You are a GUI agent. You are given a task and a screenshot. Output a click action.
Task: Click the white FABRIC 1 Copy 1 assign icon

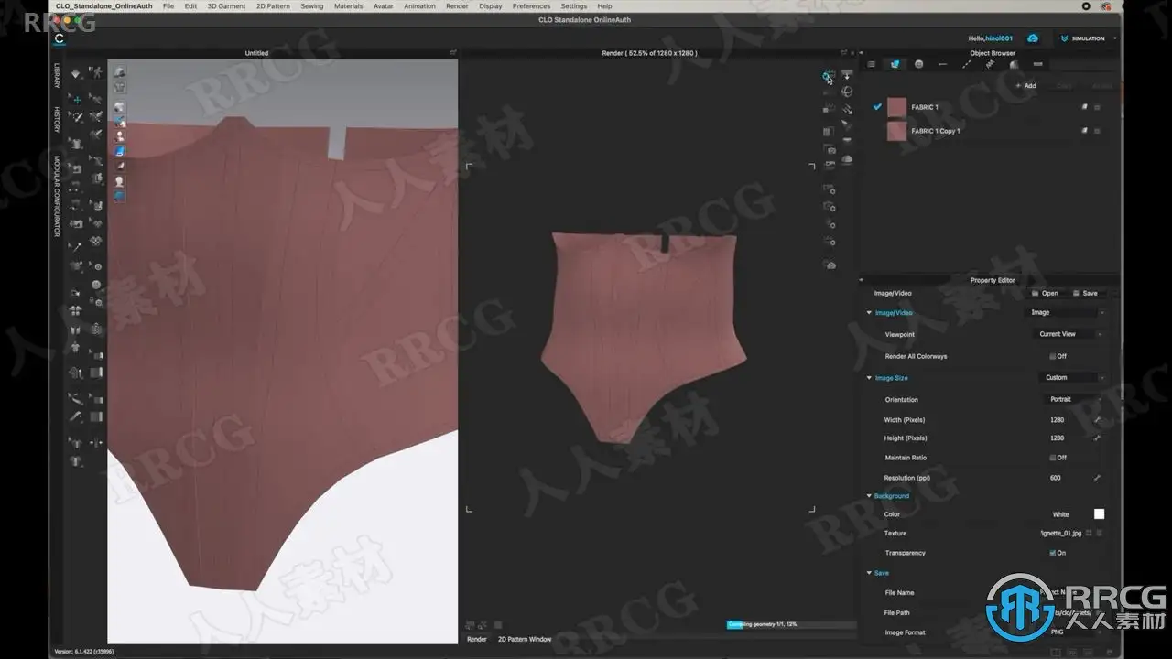click(1085, 131)
